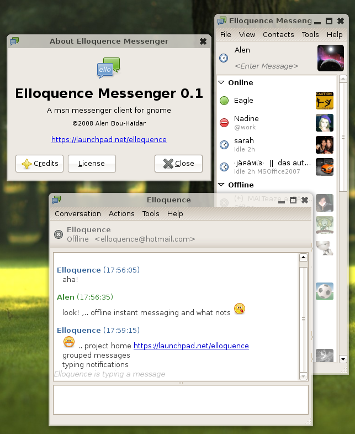The image size is (355, 434).
Task: Click the contact list scrollbar down arrow
Action: click(x=343, y=359)
